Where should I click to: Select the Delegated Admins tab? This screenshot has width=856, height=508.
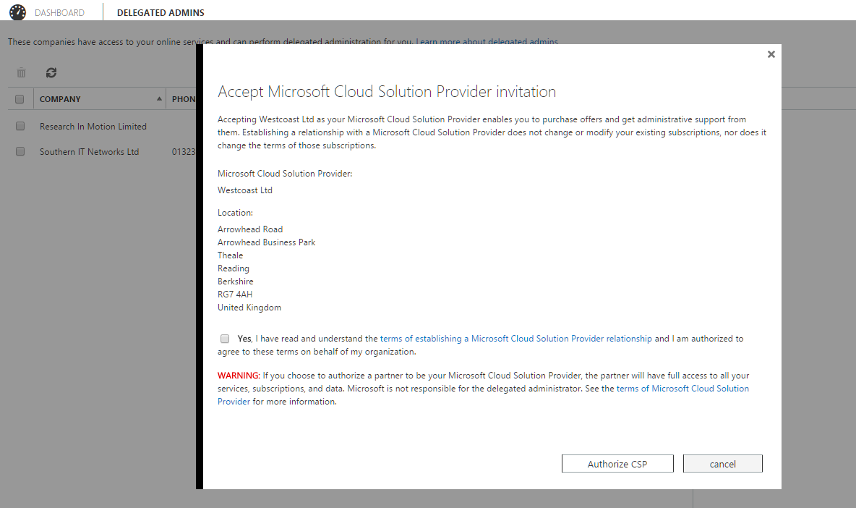(160, 12)
